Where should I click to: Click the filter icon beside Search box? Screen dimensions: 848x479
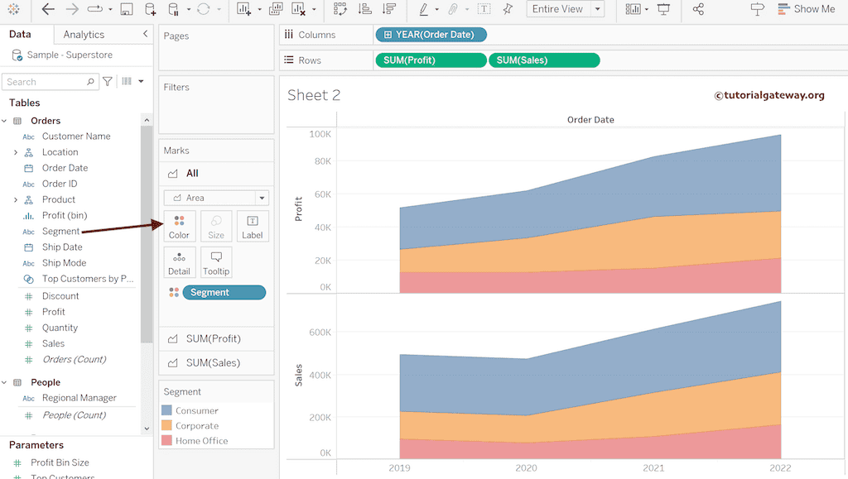[108, 81]
